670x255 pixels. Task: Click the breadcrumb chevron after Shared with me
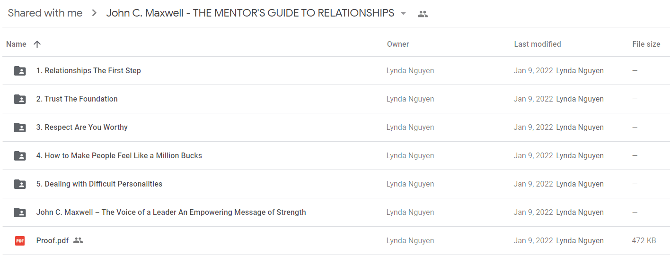pos(94,13)
